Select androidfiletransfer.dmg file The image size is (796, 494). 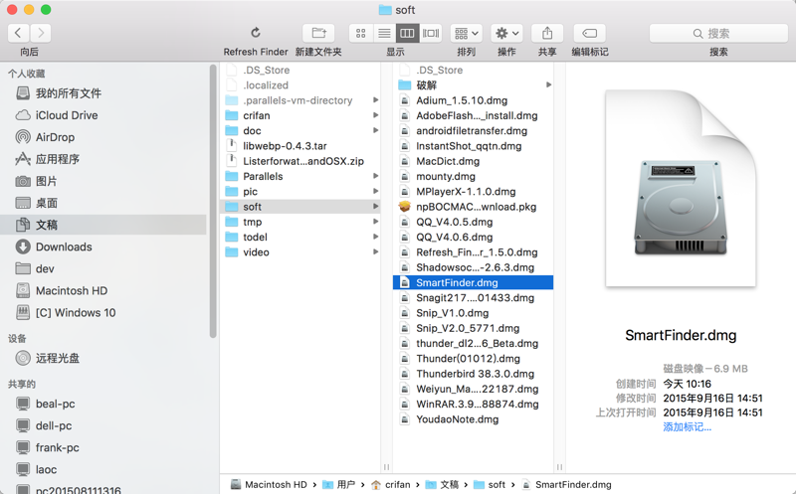point(474,131)
